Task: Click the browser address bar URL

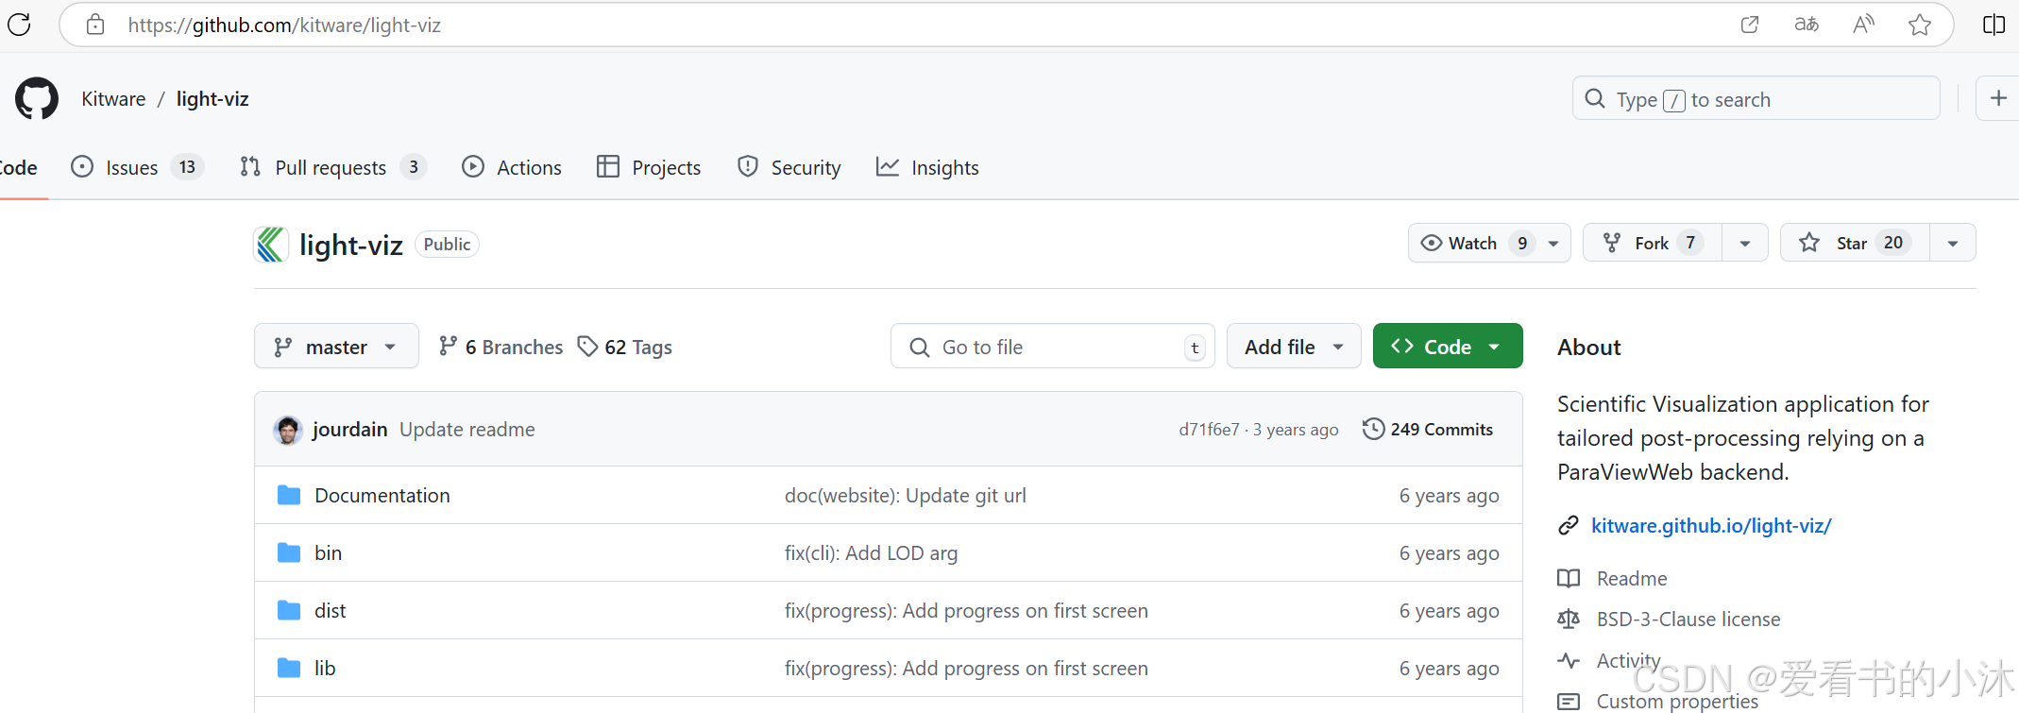Action: [284, 25]
